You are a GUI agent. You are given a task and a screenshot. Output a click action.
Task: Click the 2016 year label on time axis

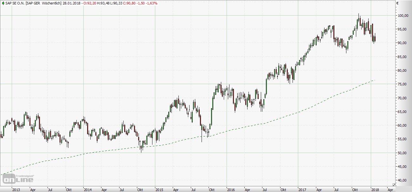(231, 189)
